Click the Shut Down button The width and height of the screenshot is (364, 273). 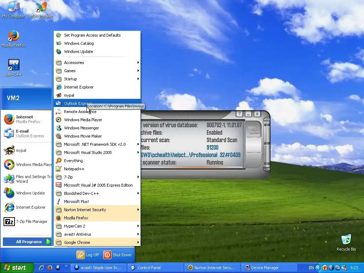(x=117, y=255)
